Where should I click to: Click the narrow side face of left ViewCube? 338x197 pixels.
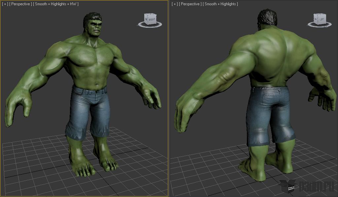[146, 19]
